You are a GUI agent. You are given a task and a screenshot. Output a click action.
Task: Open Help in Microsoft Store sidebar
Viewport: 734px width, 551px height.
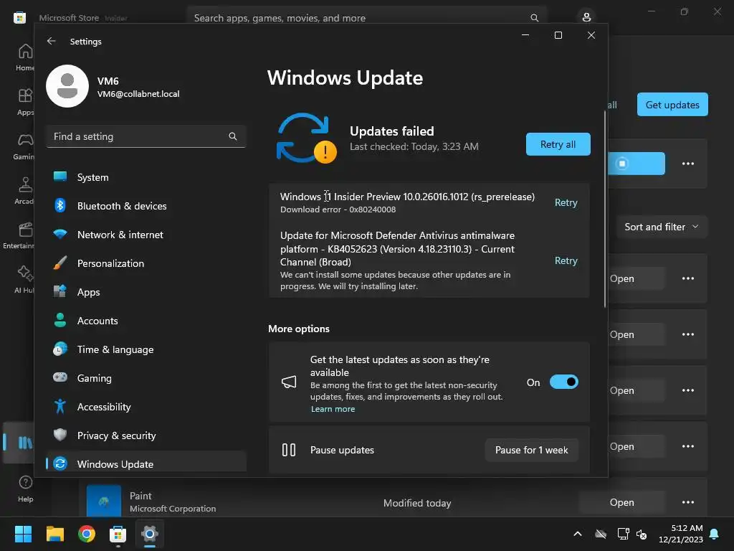[25, 488]
